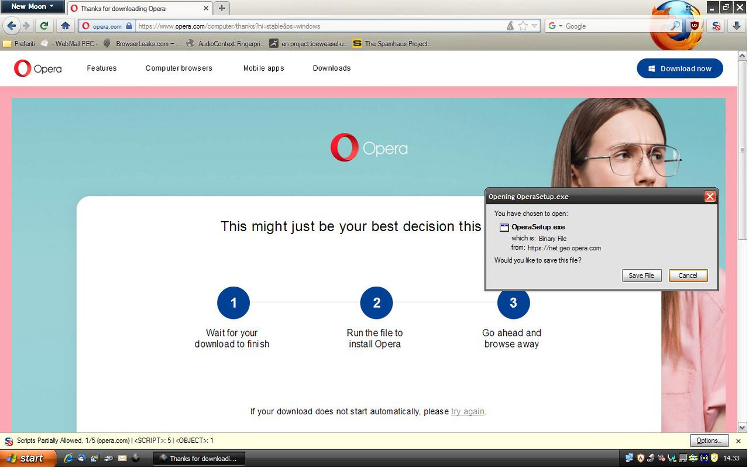The width and height of the screenshot is (749, 468).
Task: Cancel the OperaSetup.exe download dialog
Action: [x=688, y=276]
